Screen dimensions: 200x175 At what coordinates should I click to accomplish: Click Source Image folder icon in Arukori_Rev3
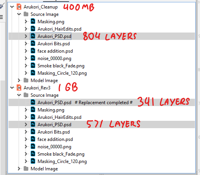pos(26,95)
